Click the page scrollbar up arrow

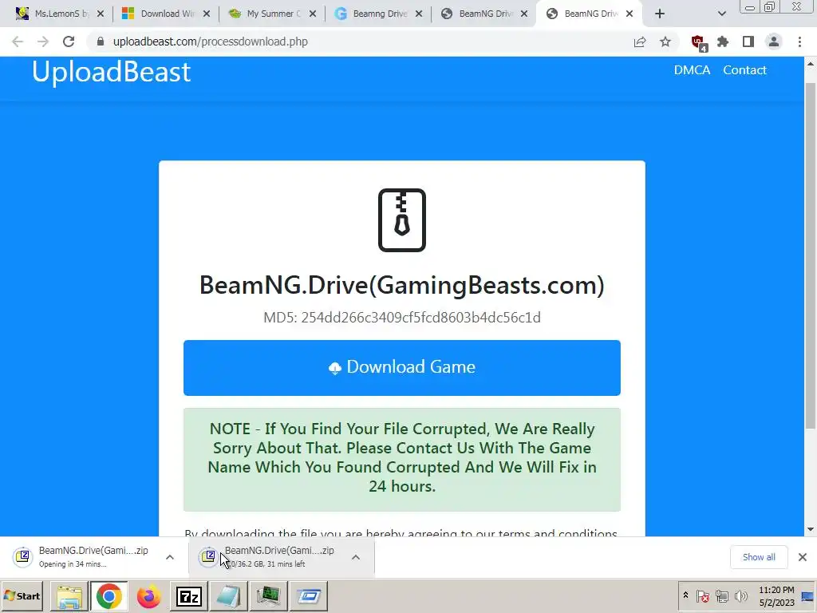(811, 64)
